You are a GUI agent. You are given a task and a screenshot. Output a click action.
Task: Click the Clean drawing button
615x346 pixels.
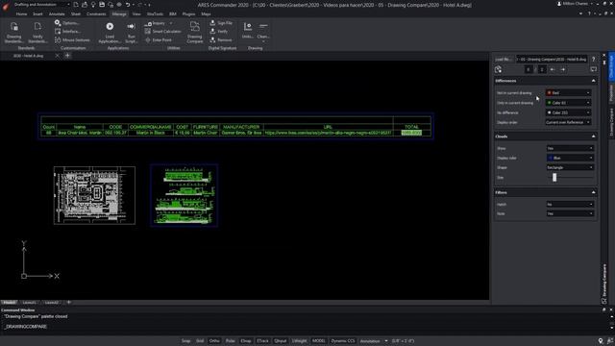[263, 31]
